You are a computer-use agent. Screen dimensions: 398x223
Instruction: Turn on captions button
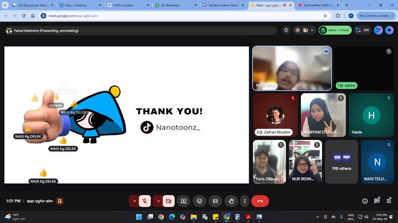pos(215,201)
